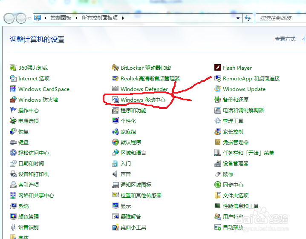Image resolution: width=306 pixels, height=239 pixels.
Task: Open the 凭据管理器 link
Action: click(236, 142)
